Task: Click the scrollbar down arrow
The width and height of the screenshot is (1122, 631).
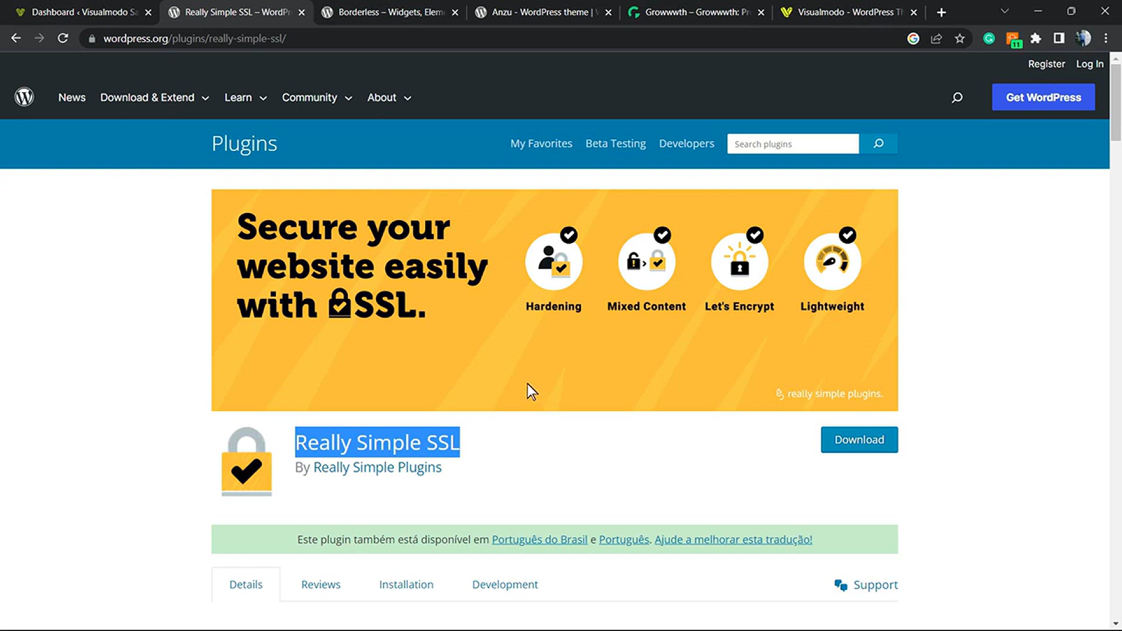Action: [1116, 624]
